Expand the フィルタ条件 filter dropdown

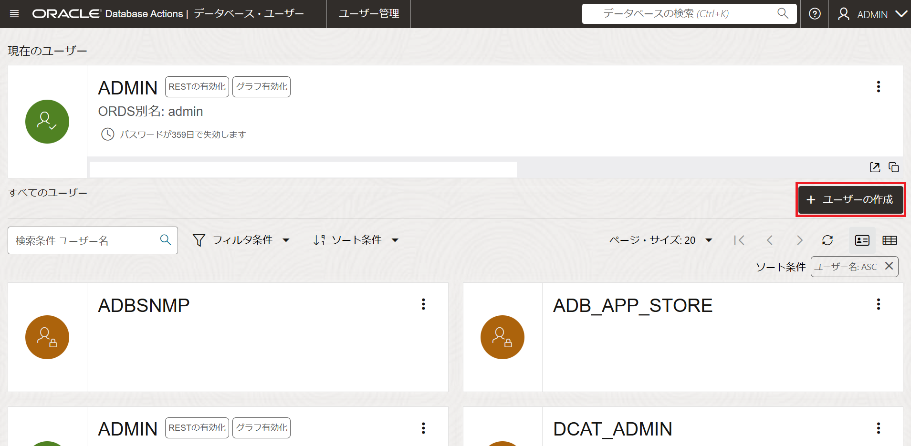coord(241,240)
